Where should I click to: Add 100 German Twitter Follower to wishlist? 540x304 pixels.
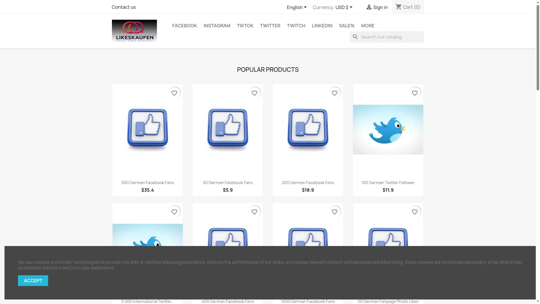pyautogui.click(x=415, y=93)
